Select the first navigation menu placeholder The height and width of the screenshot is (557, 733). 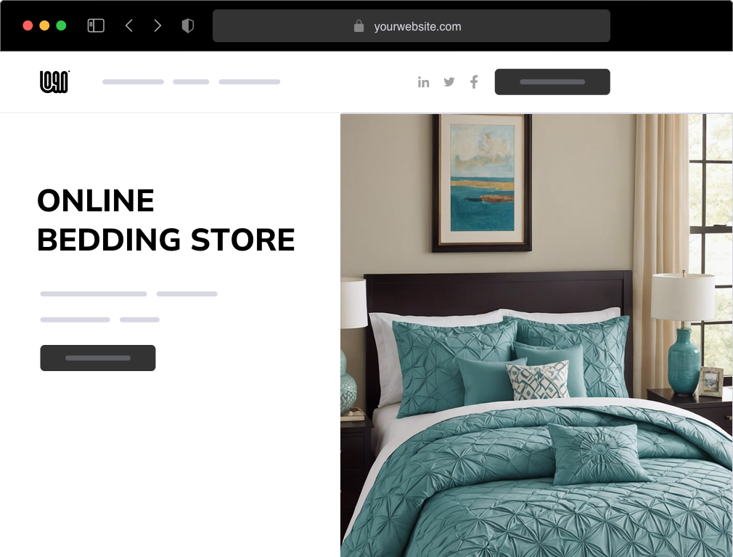pyautogui.click(x=134, y=82)
